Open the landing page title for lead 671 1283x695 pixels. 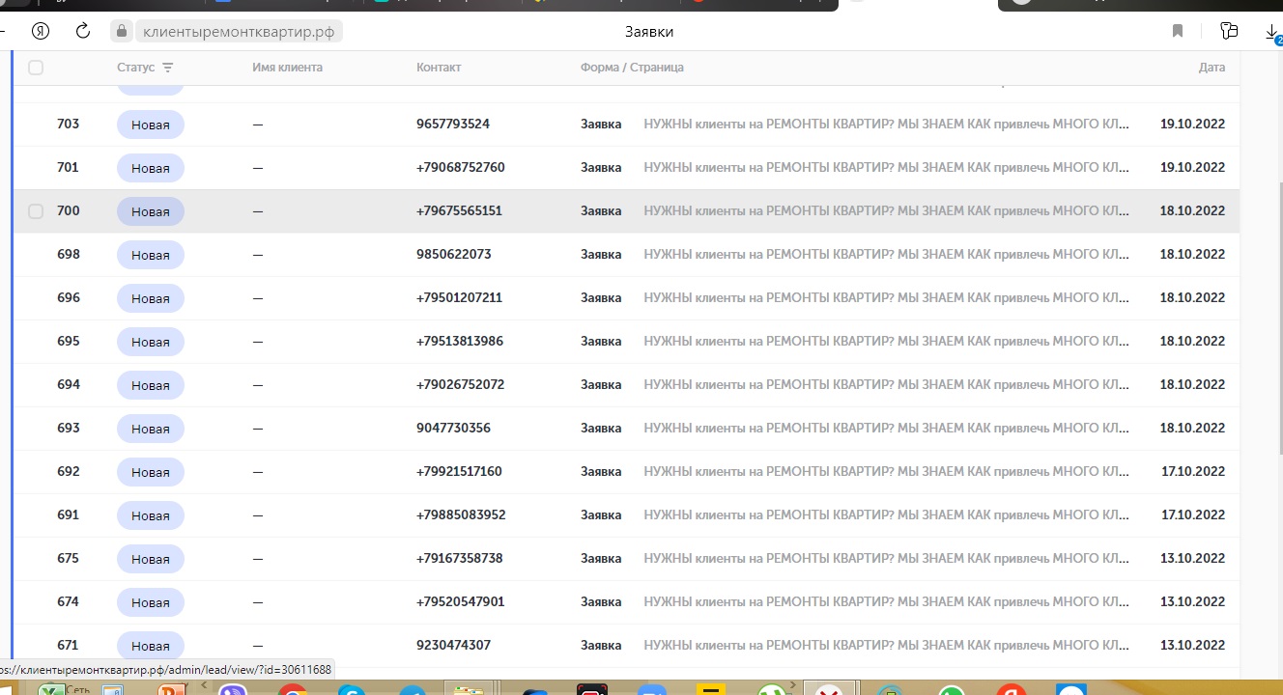point(885,645)
